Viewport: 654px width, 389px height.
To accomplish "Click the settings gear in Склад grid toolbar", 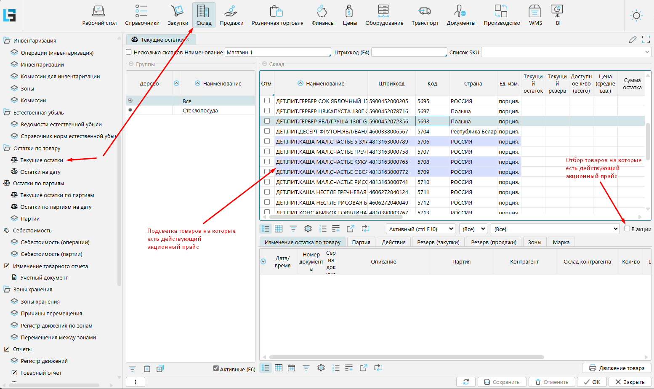I will tap(308, 229).
